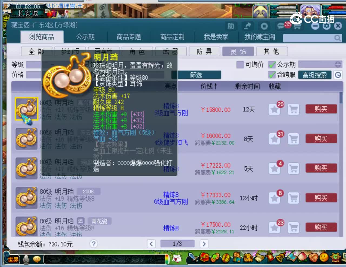Click the plus icon in 公示期 field
This screenshot has width=346, height=267.
tap(338, 64)
